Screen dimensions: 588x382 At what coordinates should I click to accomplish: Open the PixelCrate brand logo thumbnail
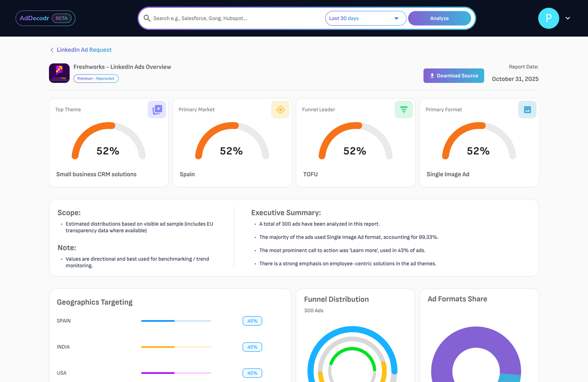point(59,73)
